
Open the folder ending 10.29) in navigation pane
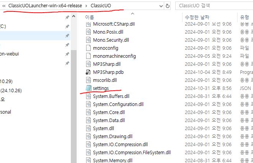point(6,81)
